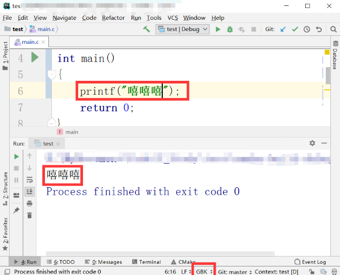
Task: Commit changes with the Git checkmark icon
Action: point(295,29)
